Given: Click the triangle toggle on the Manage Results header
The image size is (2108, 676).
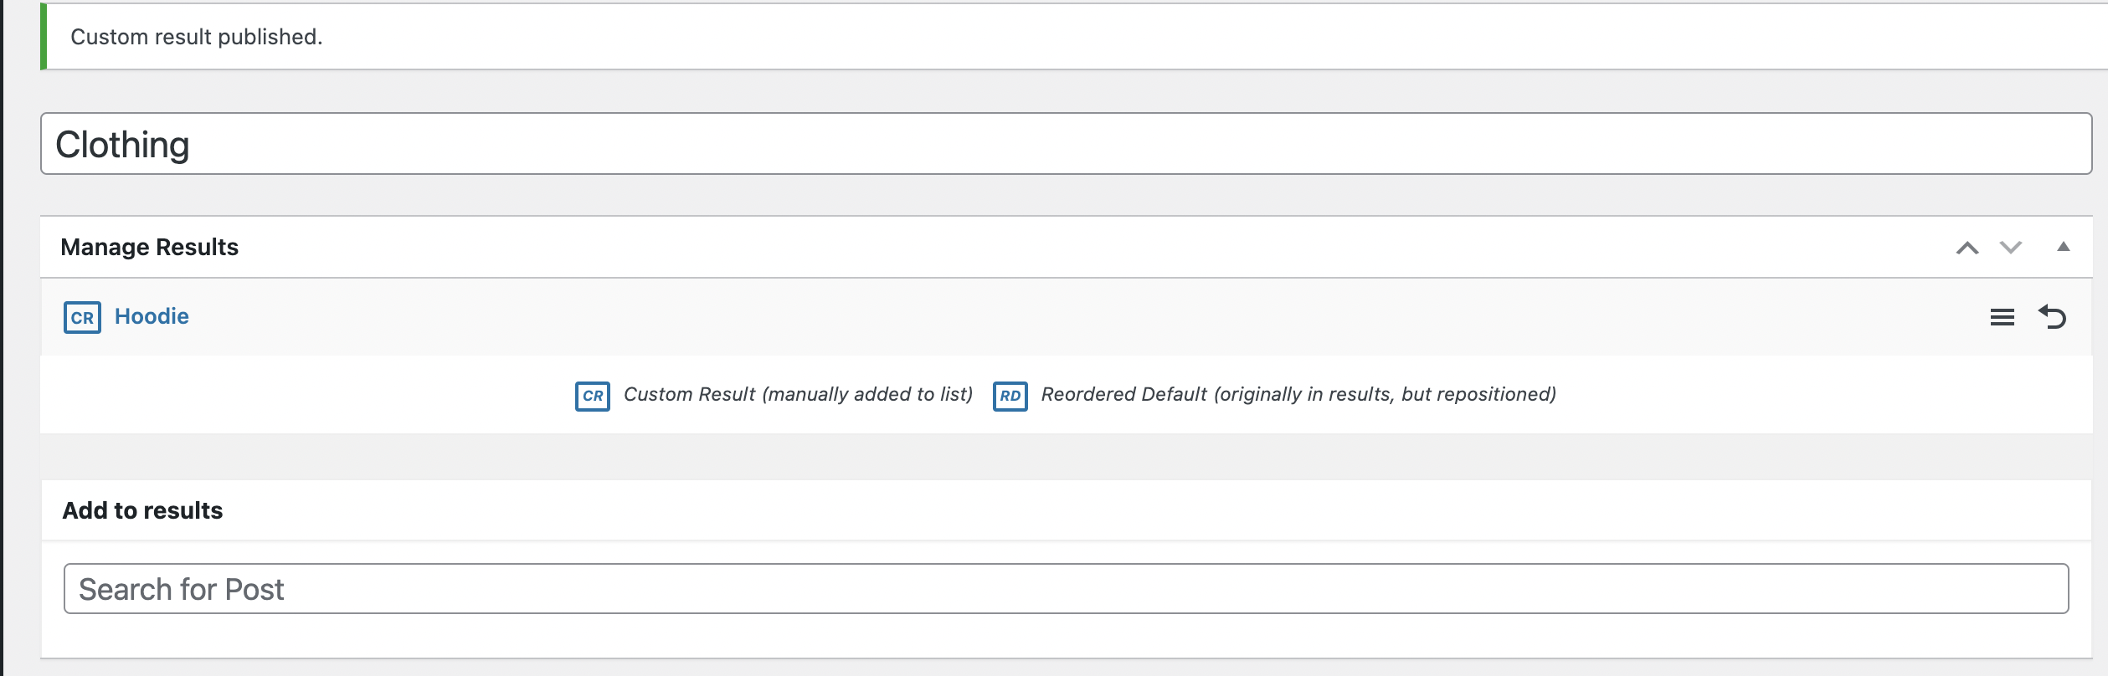Looking at the screenshot, I should [x=2063, y=246].
